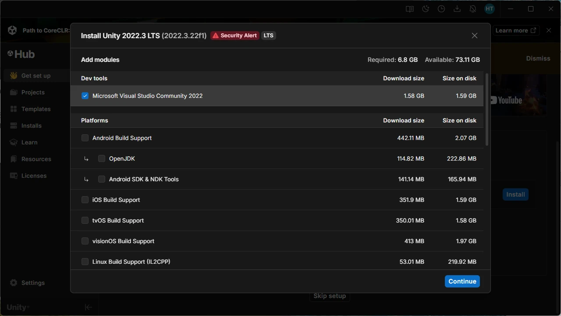Click the LTS badge in dialog title
Viewport: 561px width, 316px height.
[268, 36]
